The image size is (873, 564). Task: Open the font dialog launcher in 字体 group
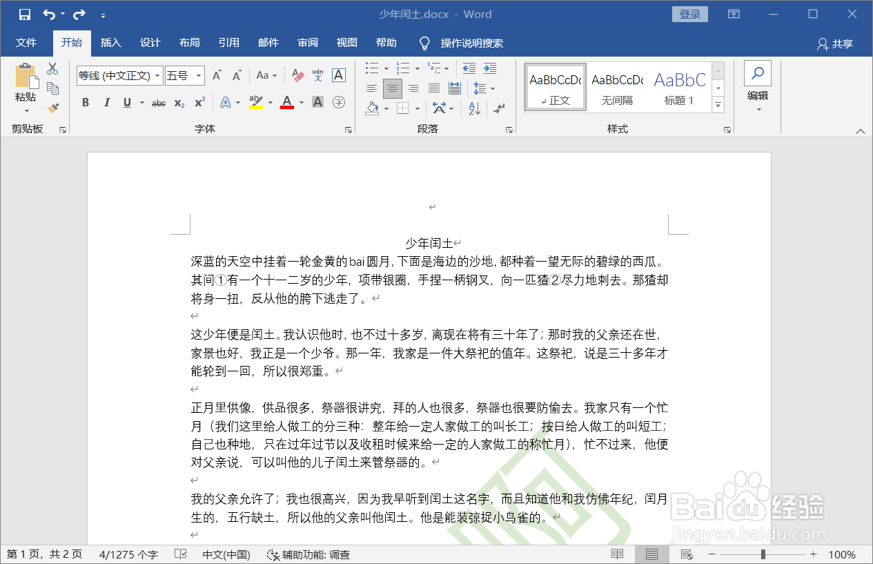(x=348, y=130)
